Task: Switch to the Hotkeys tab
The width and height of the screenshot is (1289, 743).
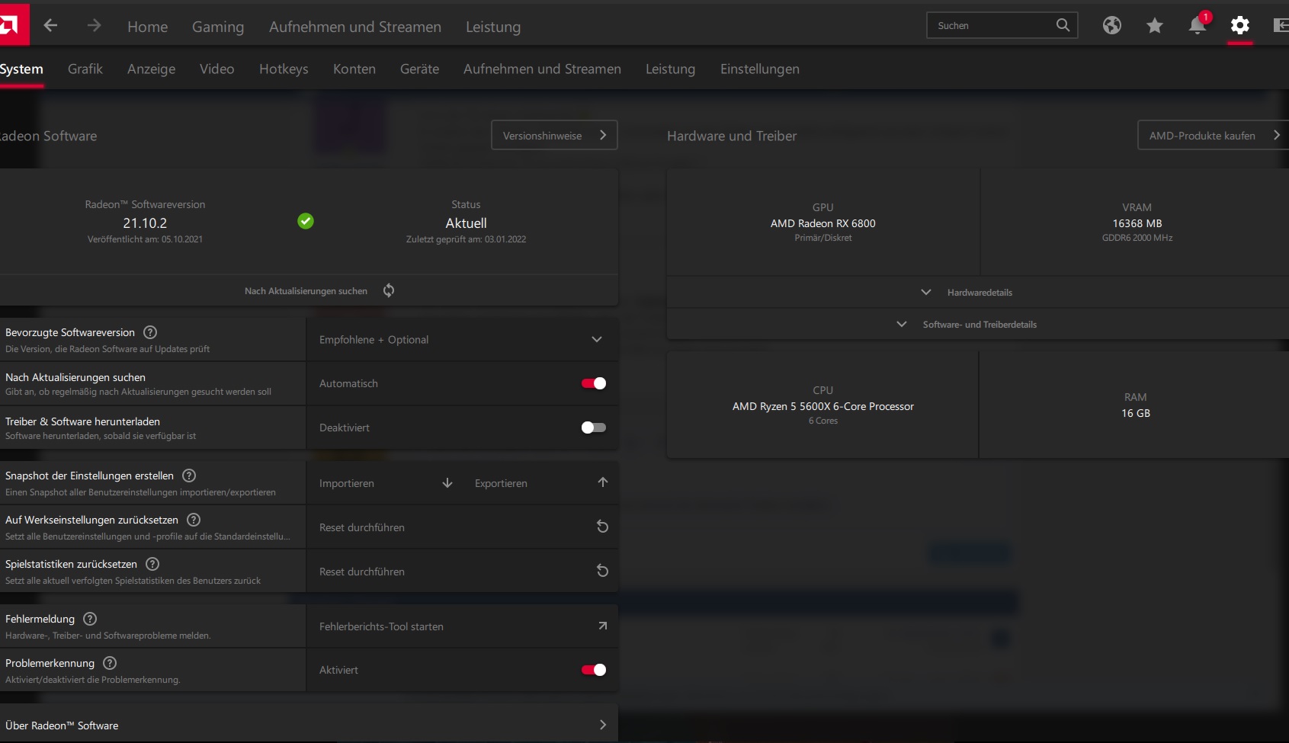Action: pyautogui.click(x=284, y=69)
